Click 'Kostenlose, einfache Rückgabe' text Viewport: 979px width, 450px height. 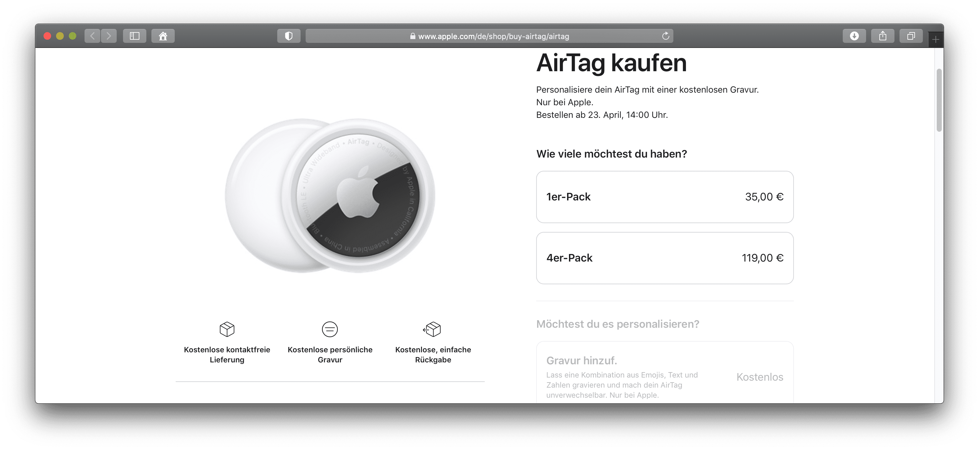point(433,355)
